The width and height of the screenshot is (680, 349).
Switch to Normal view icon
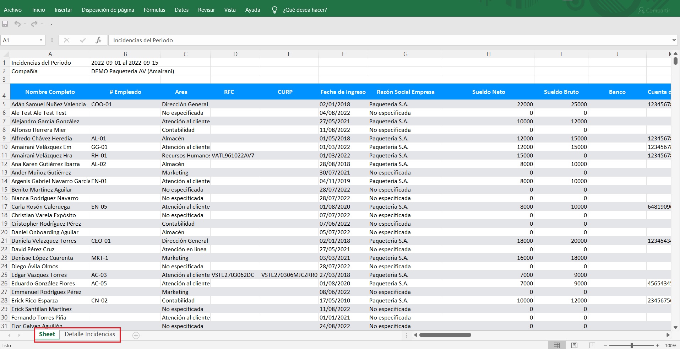pos(557,345)
